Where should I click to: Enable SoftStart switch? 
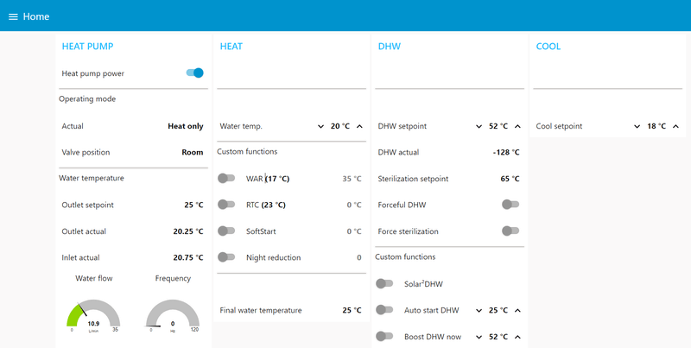click(x=226, y=231)
